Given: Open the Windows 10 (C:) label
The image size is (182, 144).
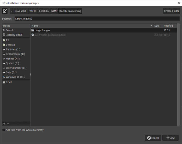Looking at the screenshot, I should pos(15,77).
